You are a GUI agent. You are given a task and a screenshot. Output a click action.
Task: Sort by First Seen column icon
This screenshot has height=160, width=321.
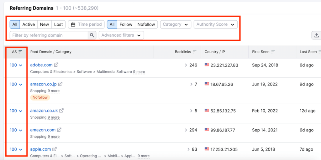[273, 52]
